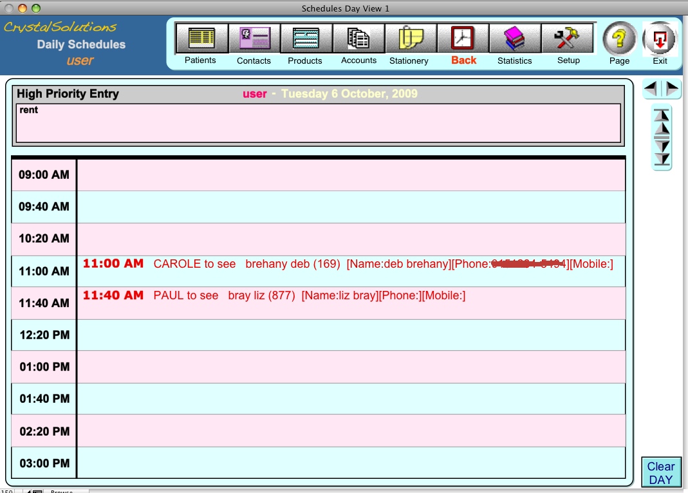Open the Stationery notes icon
The height and width of the screenshot is (493, 688).
pos(411,38)
